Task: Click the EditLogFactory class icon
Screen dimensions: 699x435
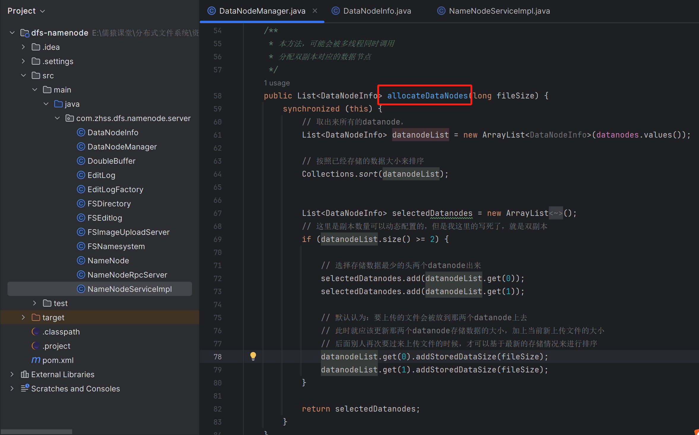Action: [x=81, y=189]
